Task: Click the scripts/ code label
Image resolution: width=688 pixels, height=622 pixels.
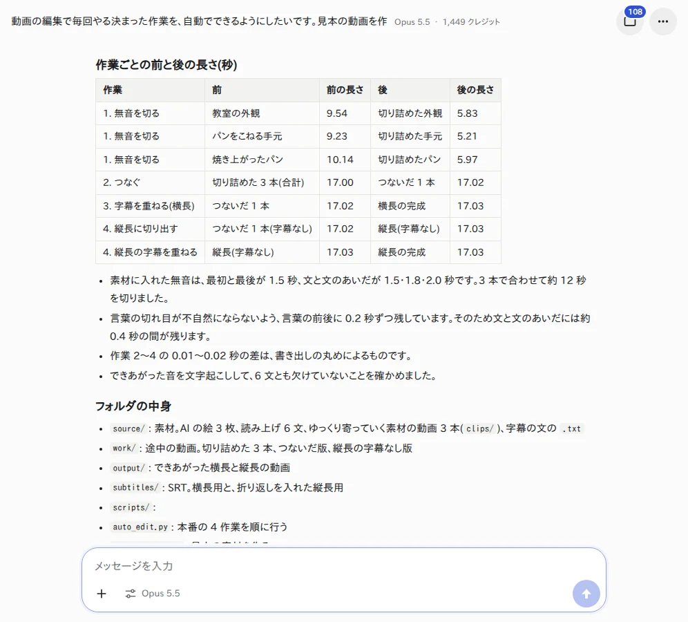Action: 131,507
